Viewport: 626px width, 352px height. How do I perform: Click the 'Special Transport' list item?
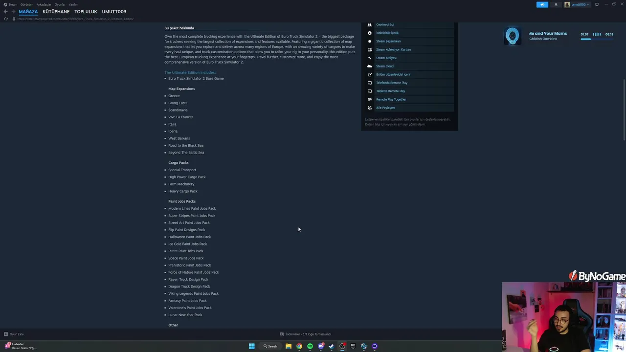(182, 170)
